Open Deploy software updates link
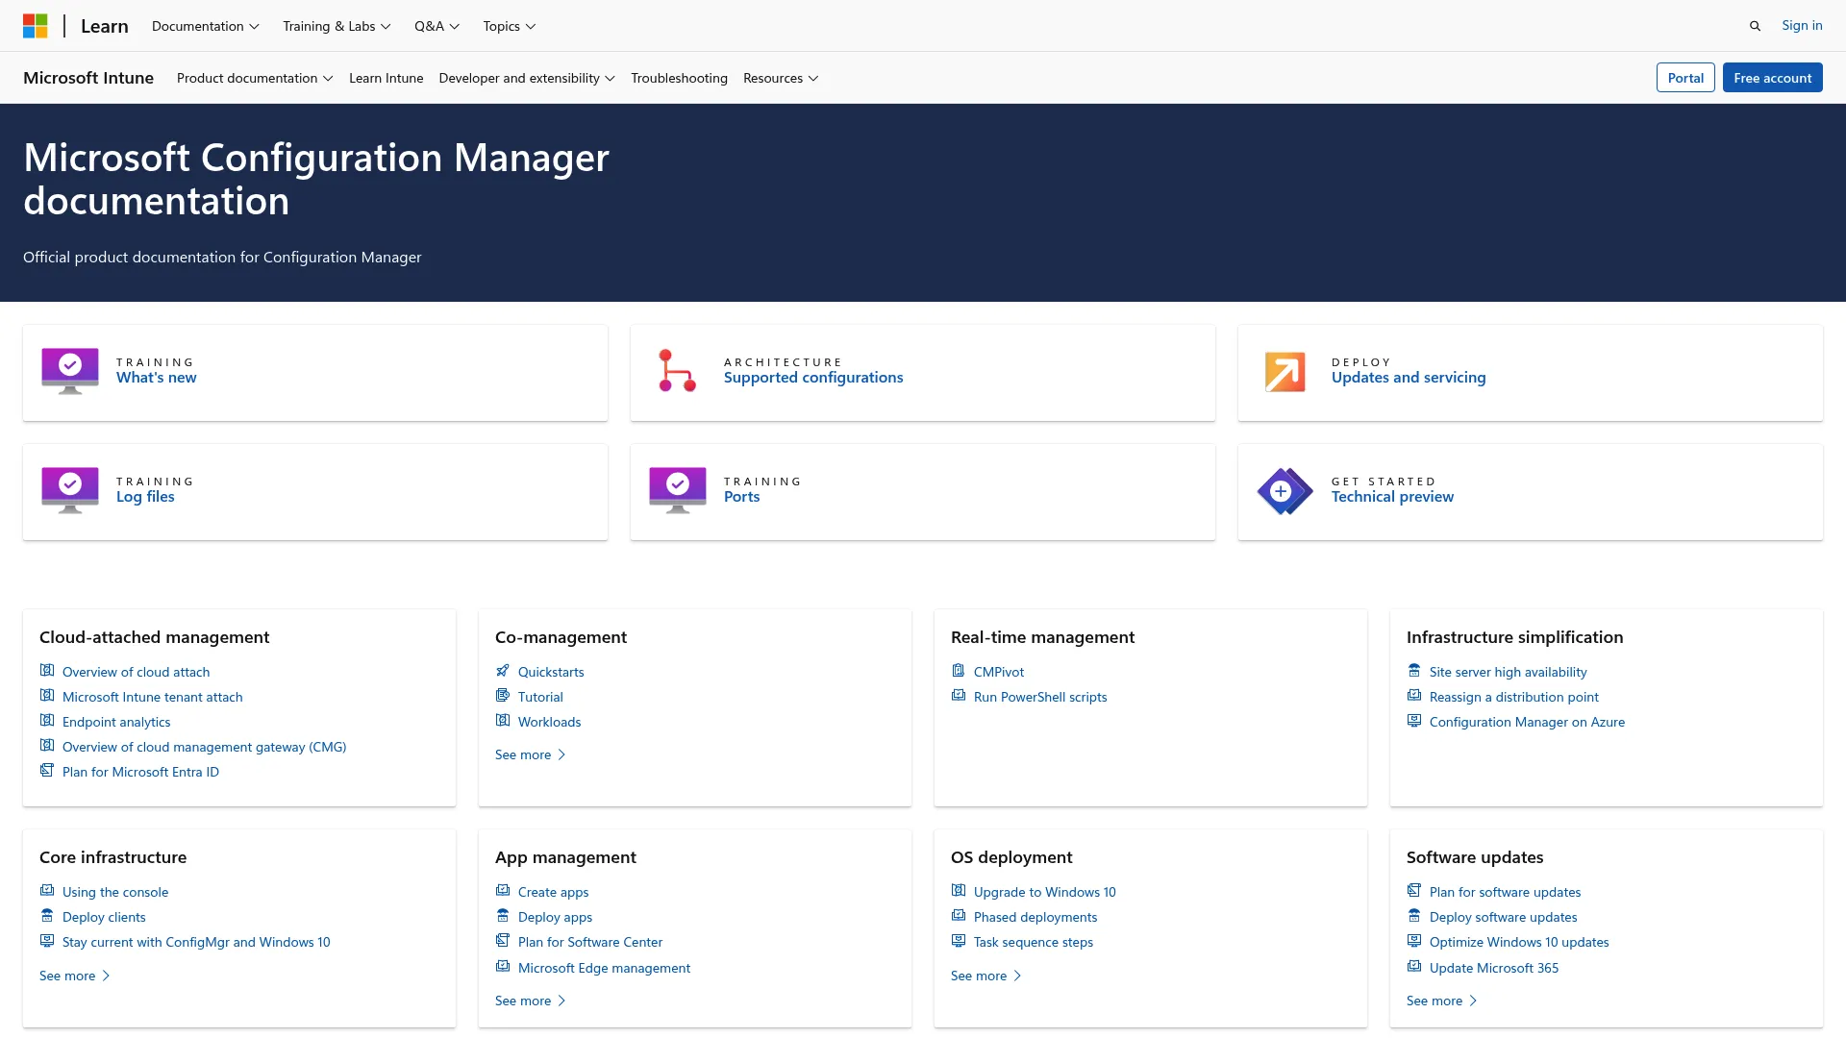Viewport: 1846px width, 1038px height. (1503, 917)
